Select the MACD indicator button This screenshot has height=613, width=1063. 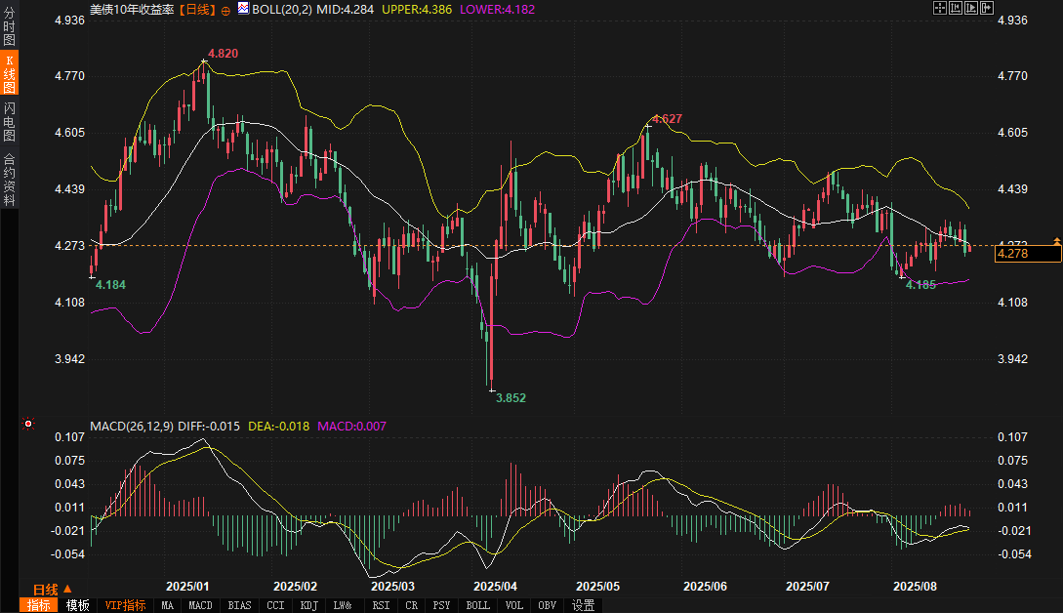click(x=200, y=605)
